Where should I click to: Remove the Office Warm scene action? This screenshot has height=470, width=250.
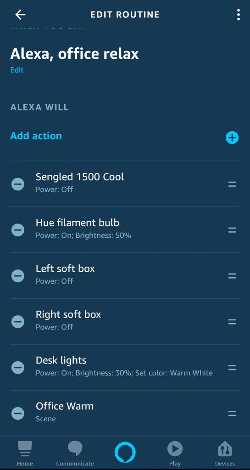pyautogui.click(x=18, y=414)
